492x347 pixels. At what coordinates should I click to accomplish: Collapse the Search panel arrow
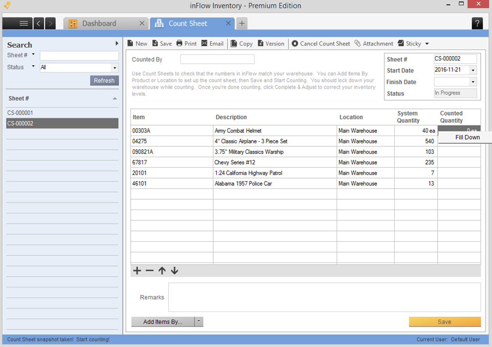click(117, 43)
